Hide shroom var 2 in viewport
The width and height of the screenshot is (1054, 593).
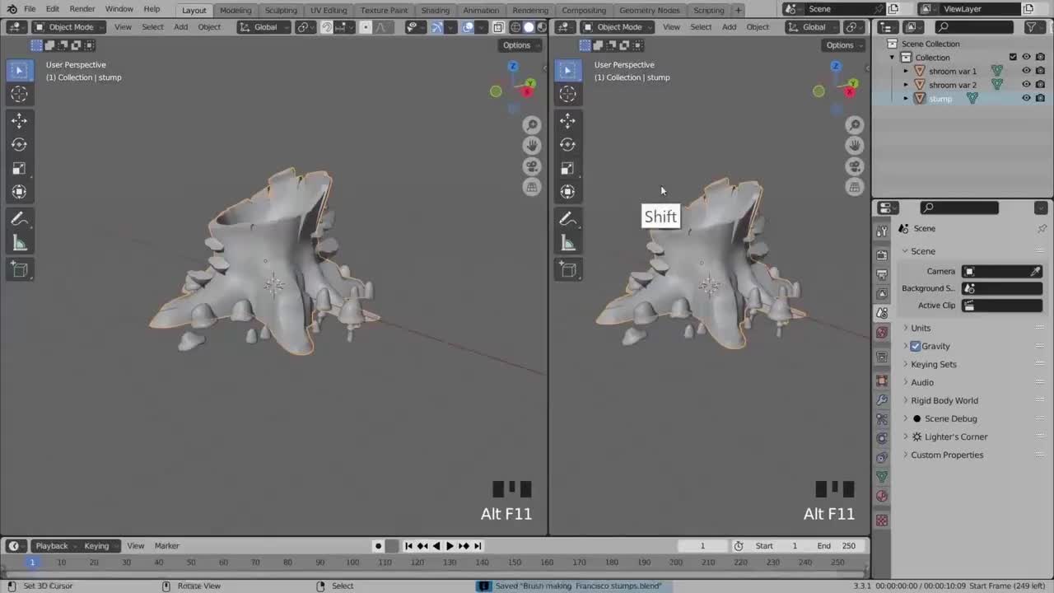tap(1026, 85)
